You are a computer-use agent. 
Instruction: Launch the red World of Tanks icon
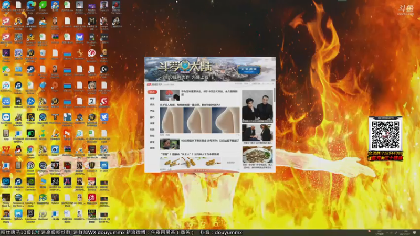pyautogui.click(x=91, y=53)
